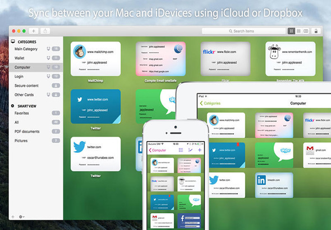331x230 pixels.
Task: Click Dropbox sync icon beside Other Cards
Action: pyautogui.click(x=48, y=95)
